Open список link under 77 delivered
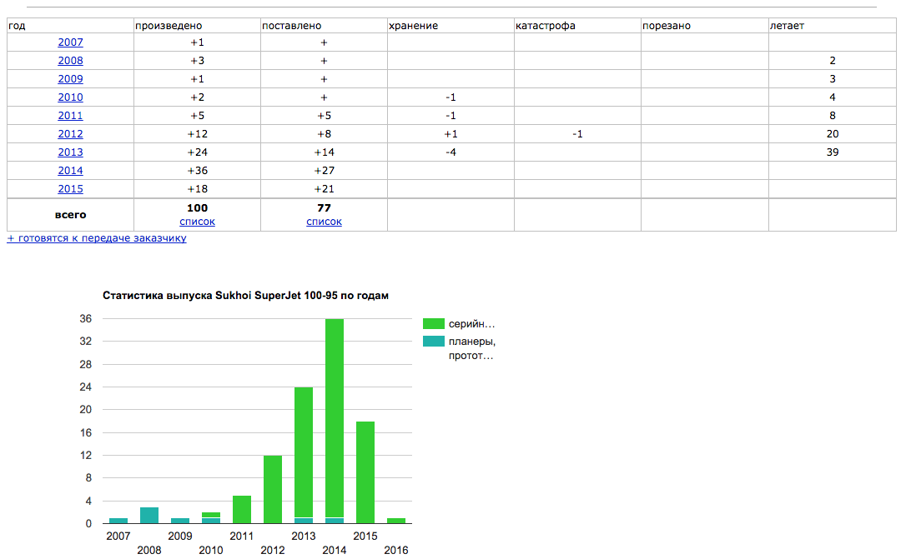Image resolution: width=901 pixels, height=559 pixels. pos(324,222)
